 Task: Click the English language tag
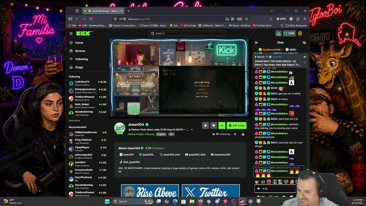(161, 134)
